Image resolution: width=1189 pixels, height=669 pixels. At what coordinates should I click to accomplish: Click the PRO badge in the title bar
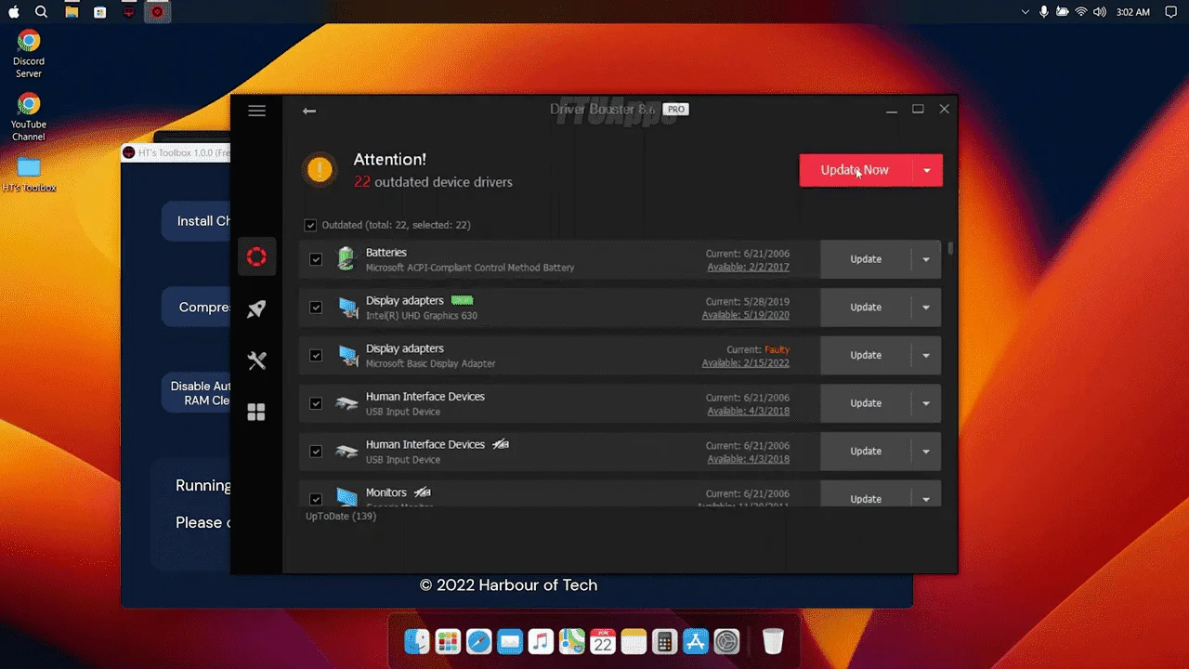pos(675,109)
